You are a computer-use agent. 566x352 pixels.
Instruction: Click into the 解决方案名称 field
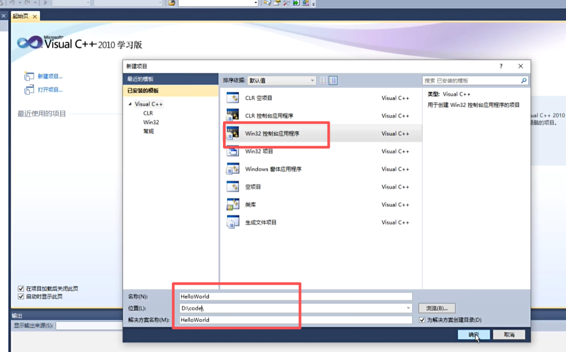[296, 320]
